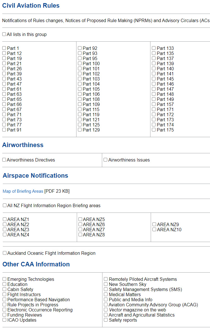
Task: Select the Flight Instructors checkbox
Action: 5,294
